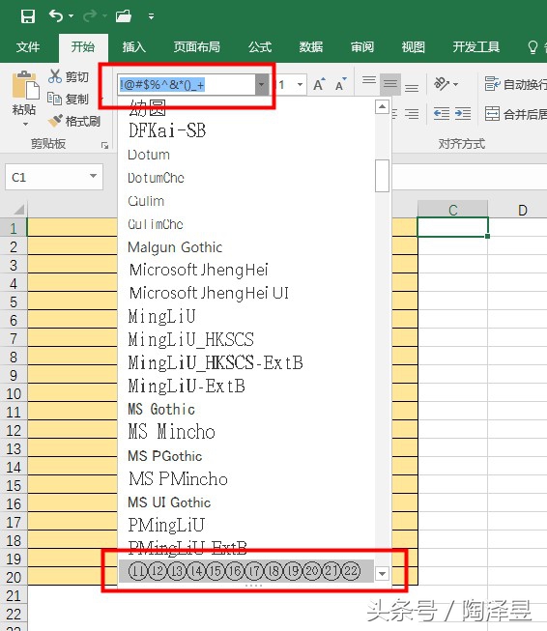
Task: Switch to the 视图 tab
Action: [x=413, y=47]
